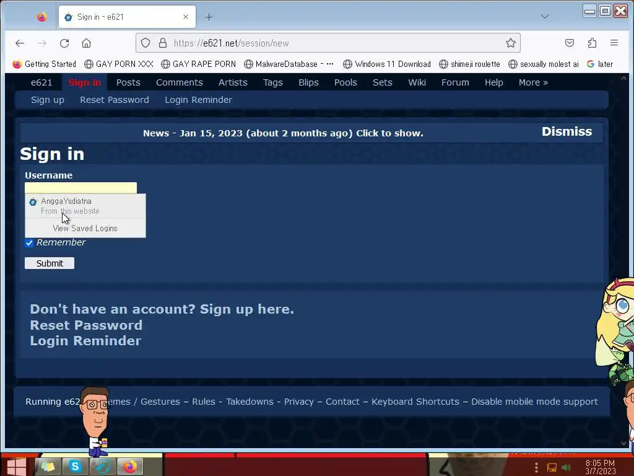Open the extensions puzzle icon
This screenshot has width=634, height=476.
click(x=592, y=43)
